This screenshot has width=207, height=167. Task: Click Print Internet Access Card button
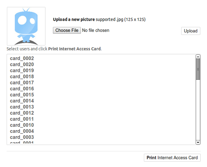(x=172, y=158)
